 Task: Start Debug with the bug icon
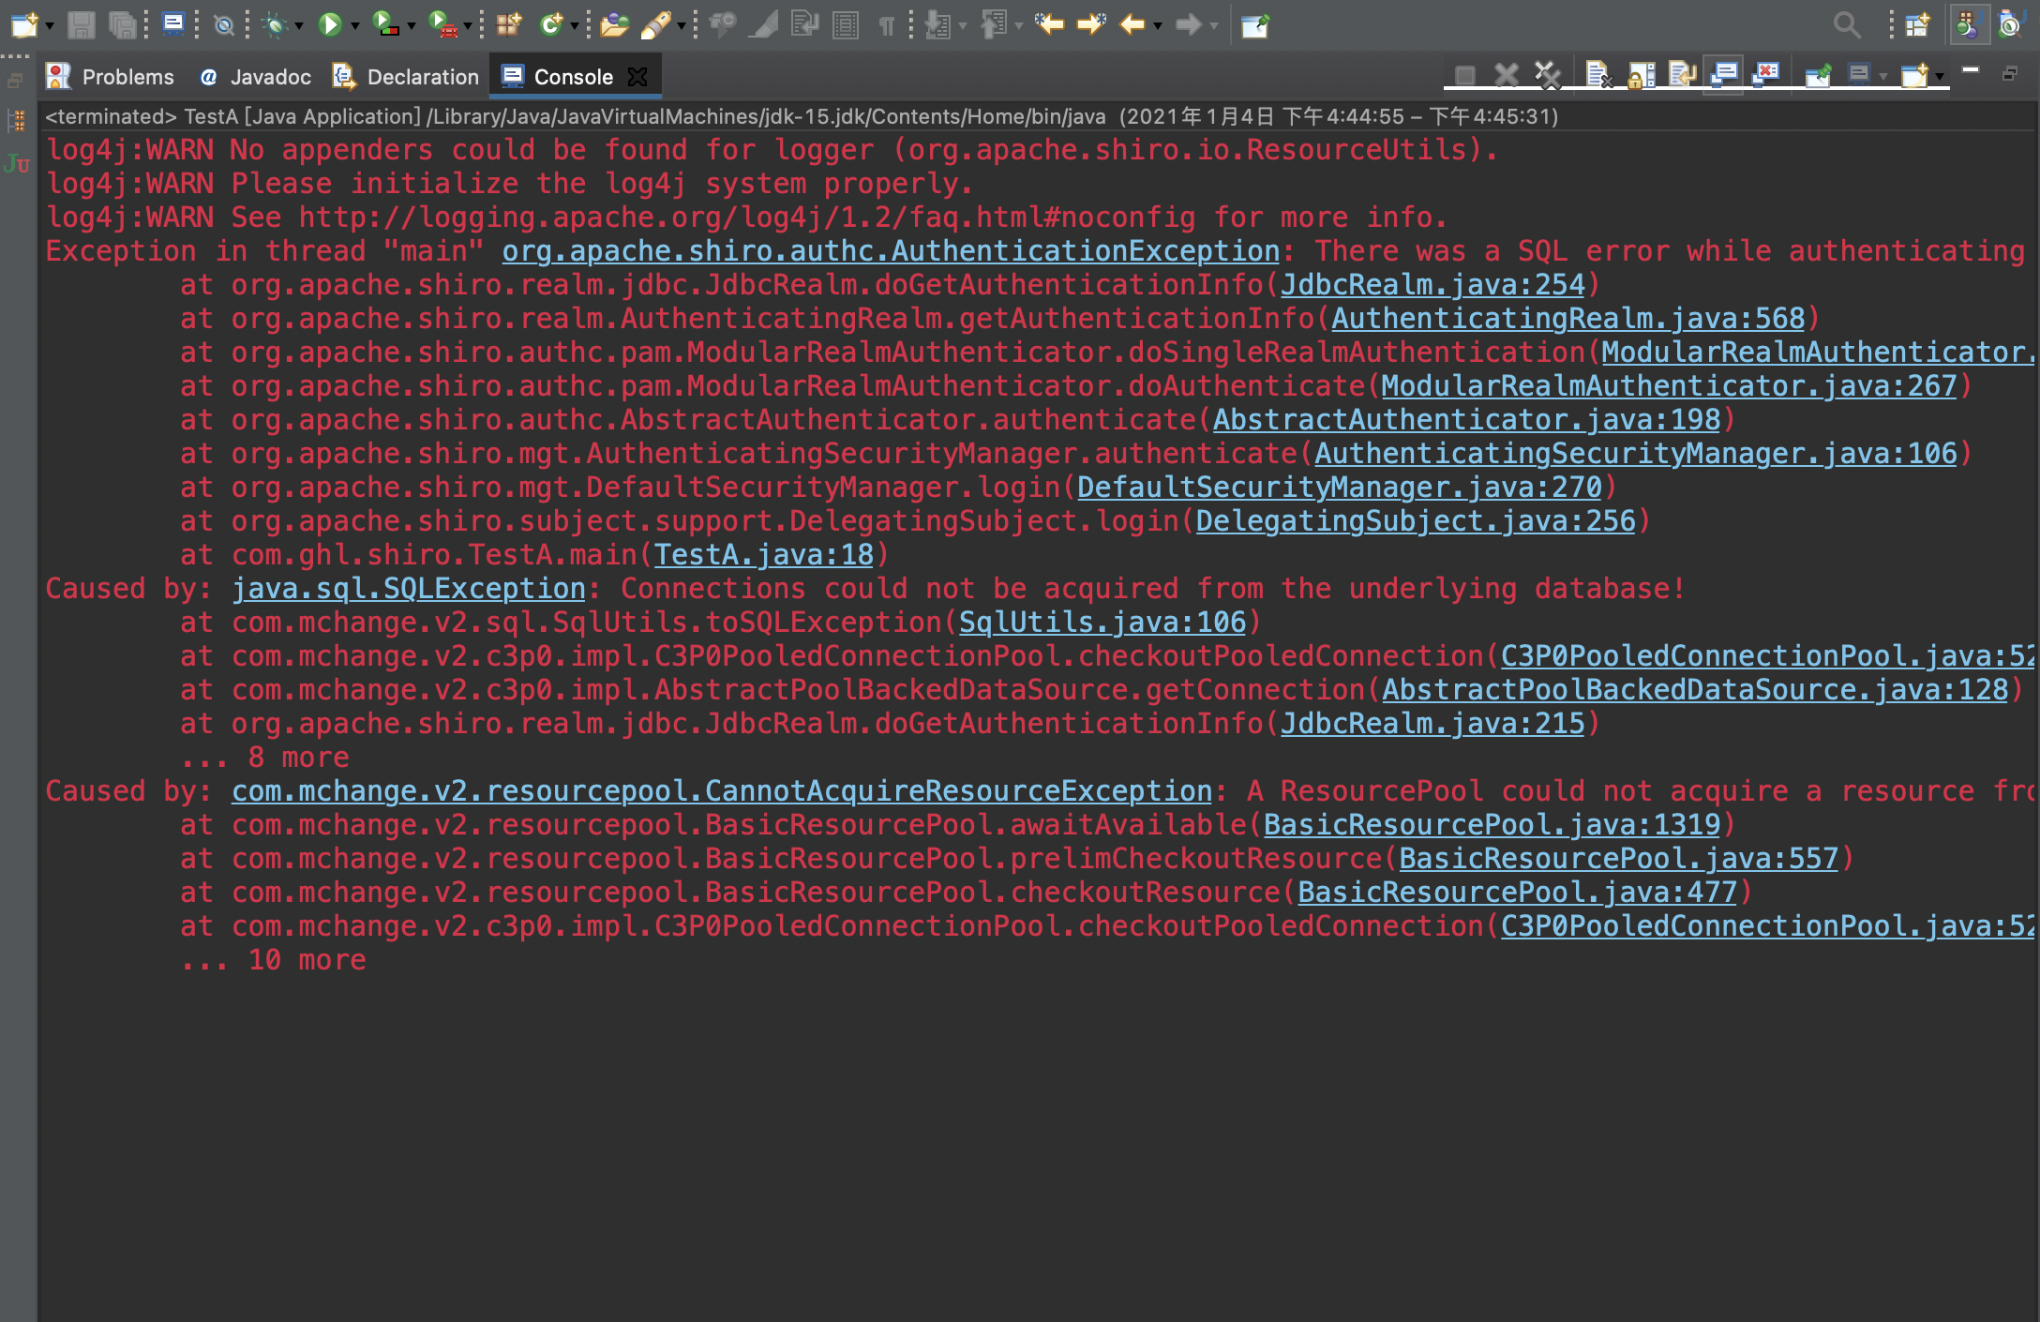[275, 24]
